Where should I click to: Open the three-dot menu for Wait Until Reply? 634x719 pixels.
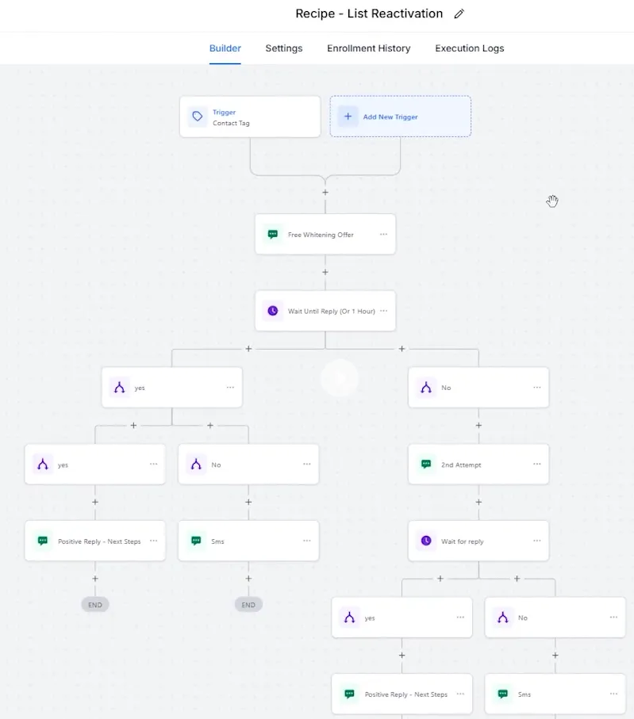click(x=384, y=311)
